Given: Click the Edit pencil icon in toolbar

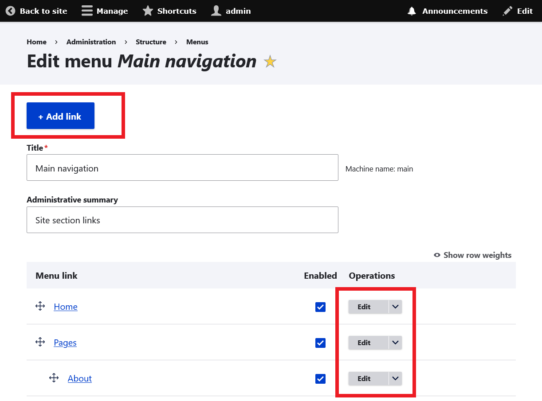Looking at the screenshot, I should pos(507,11).
